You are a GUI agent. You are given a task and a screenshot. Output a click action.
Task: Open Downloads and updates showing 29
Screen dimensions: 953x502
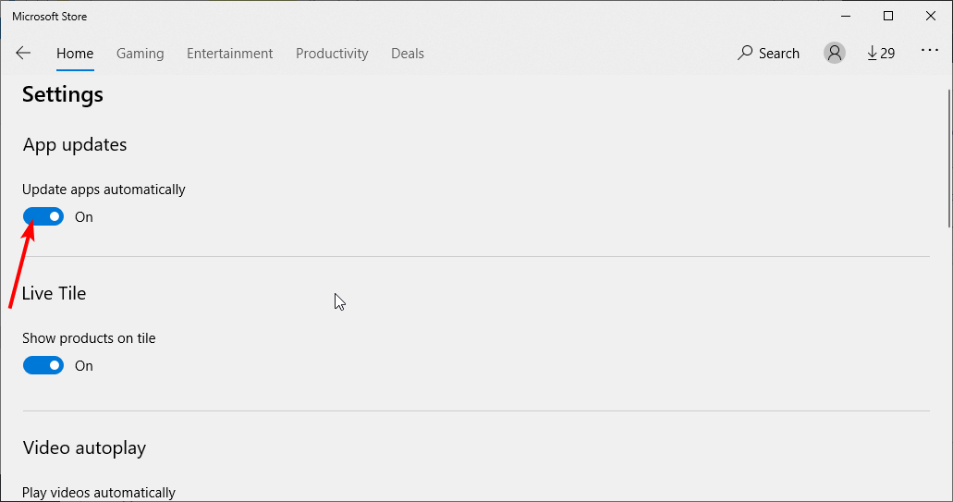[881, 54]
